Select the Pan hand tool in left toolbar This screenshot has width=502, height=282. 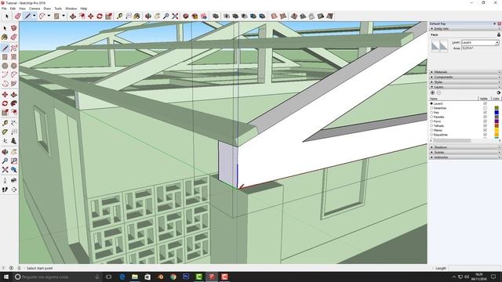coord(14,152)
